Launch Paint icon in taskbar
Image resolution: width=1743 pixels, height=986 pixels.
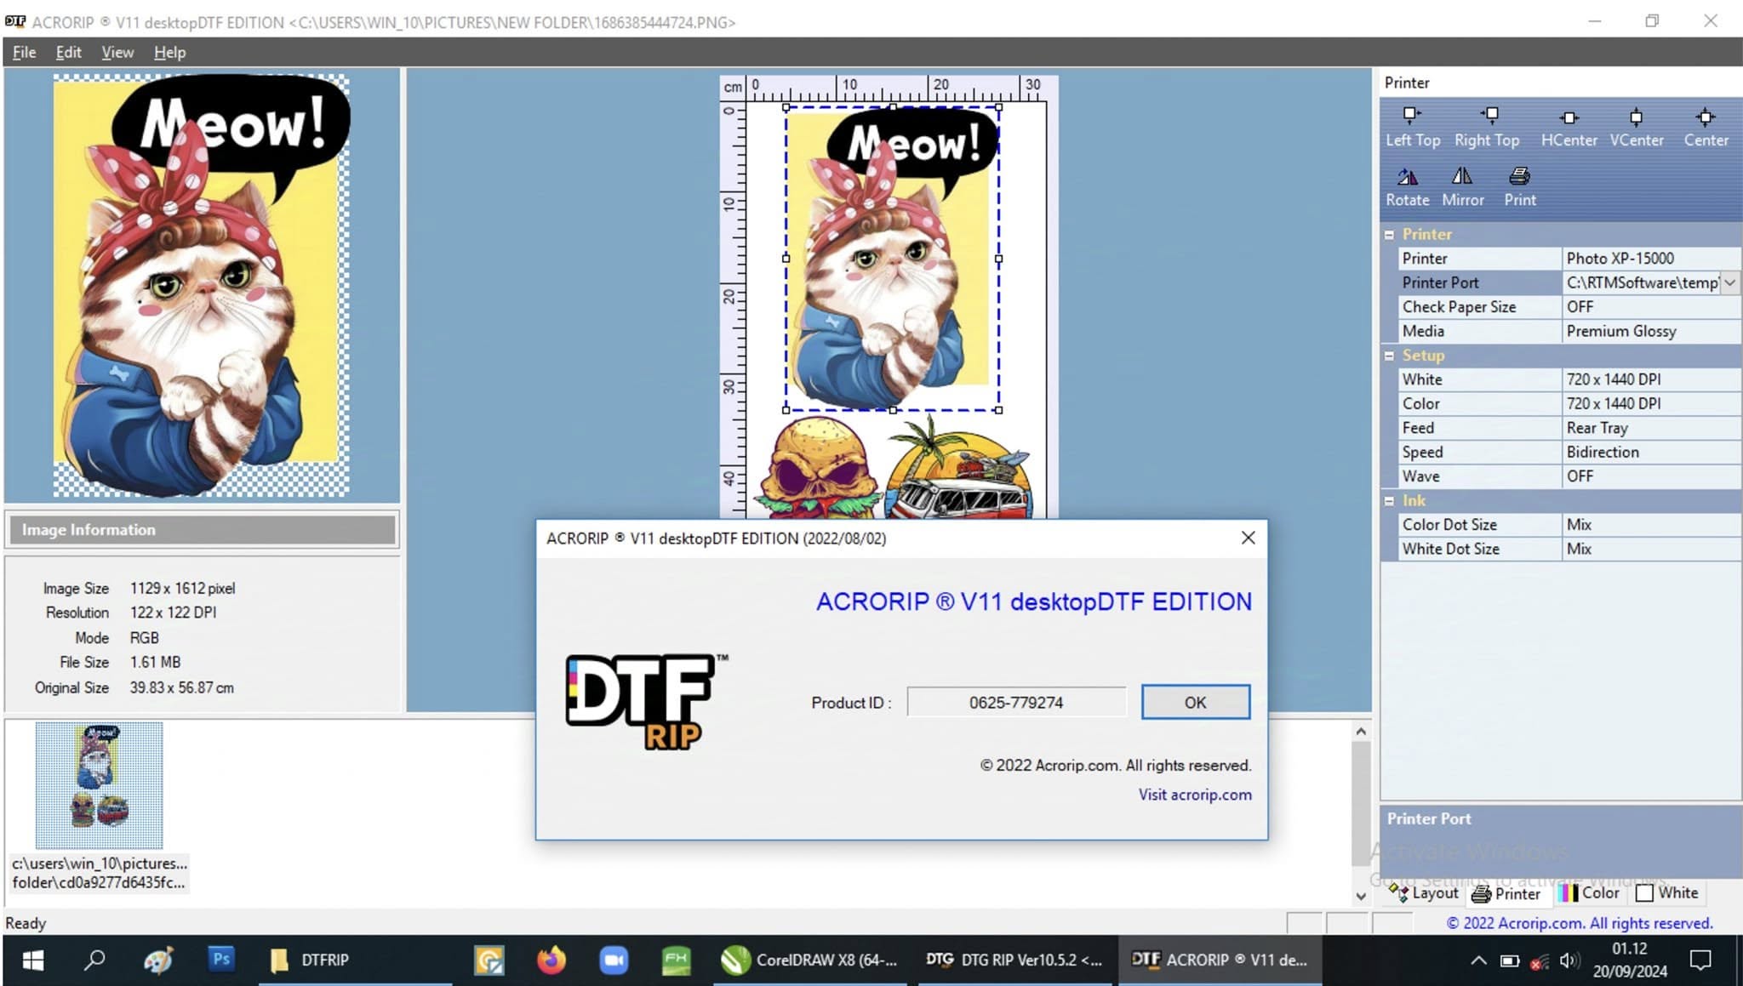[157, 960]
